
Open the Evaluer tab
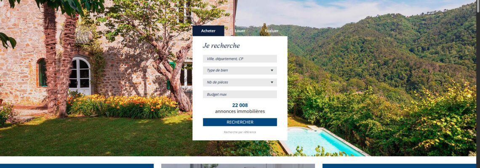(x=272, y=31)
